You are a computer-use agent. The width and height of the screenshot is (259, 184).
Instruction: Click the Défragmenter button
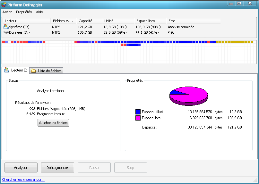[57, 168]
